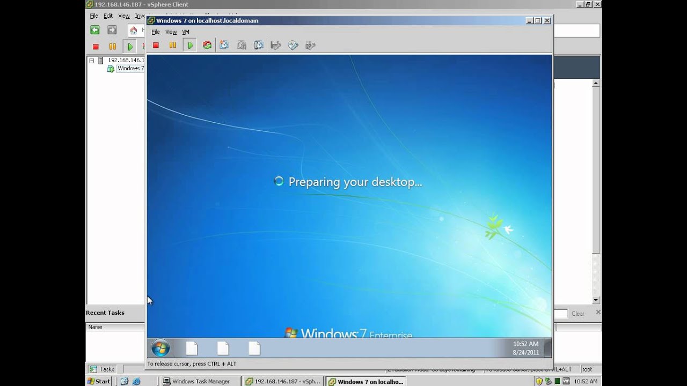Click the Clear button in Recent Tasks
This screenshot has width=687, height=386.
coord(578,314)
